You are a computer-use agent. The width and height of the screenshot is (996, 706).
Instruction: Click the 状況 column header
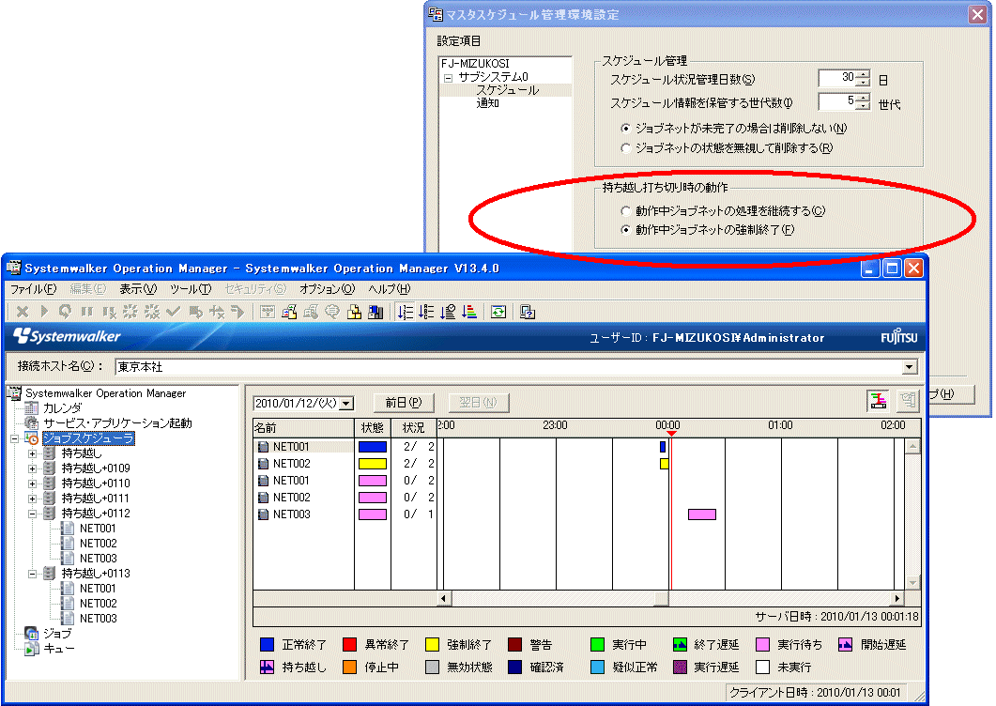[x=414, y=428]
